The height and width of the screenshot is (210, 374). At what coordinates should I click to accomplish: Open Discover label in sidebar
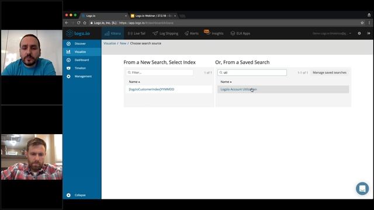click(80, 44)
